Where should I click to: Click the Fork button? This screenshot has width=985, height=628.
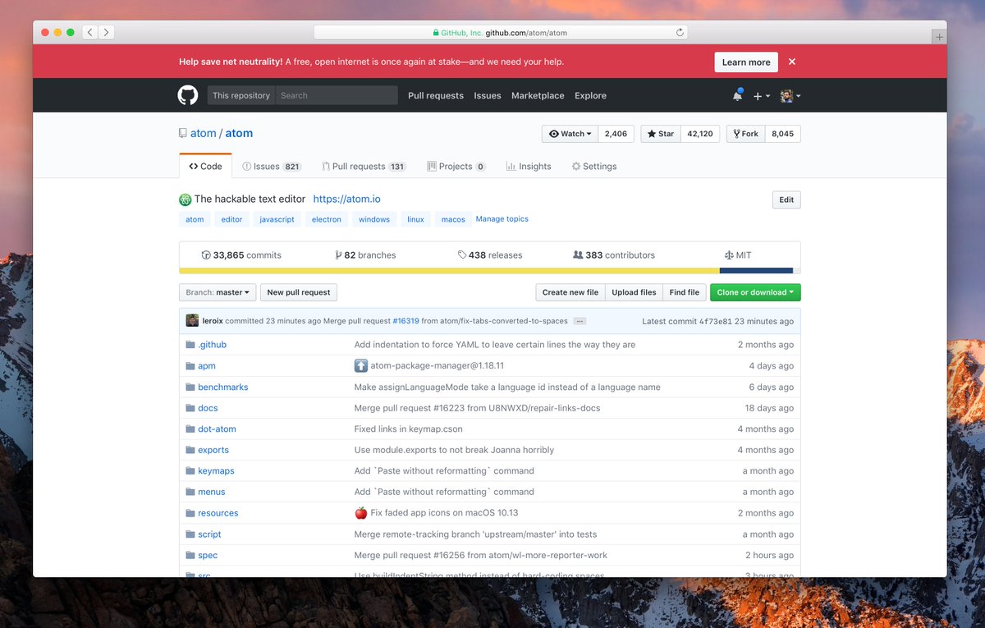coord(746,134)
